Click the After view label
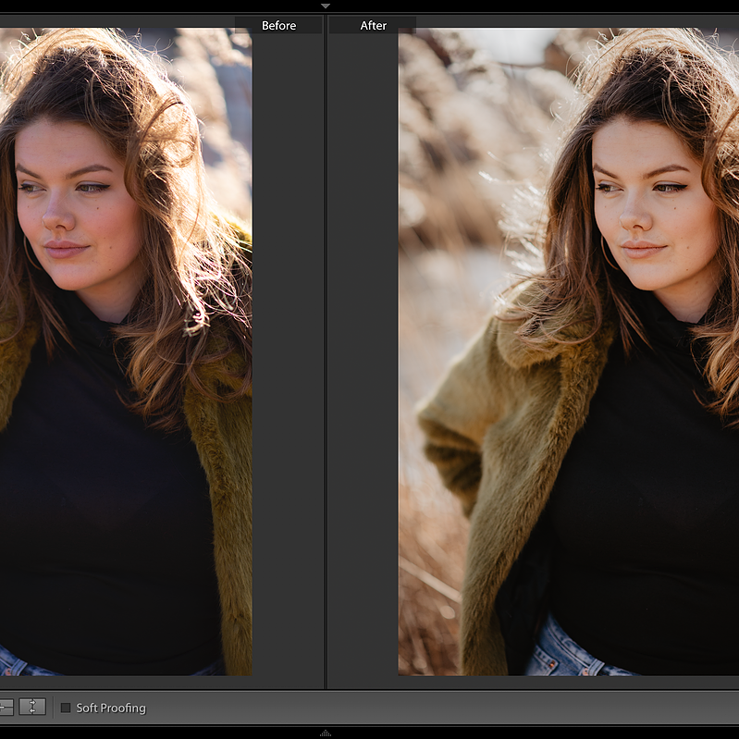 374,26
